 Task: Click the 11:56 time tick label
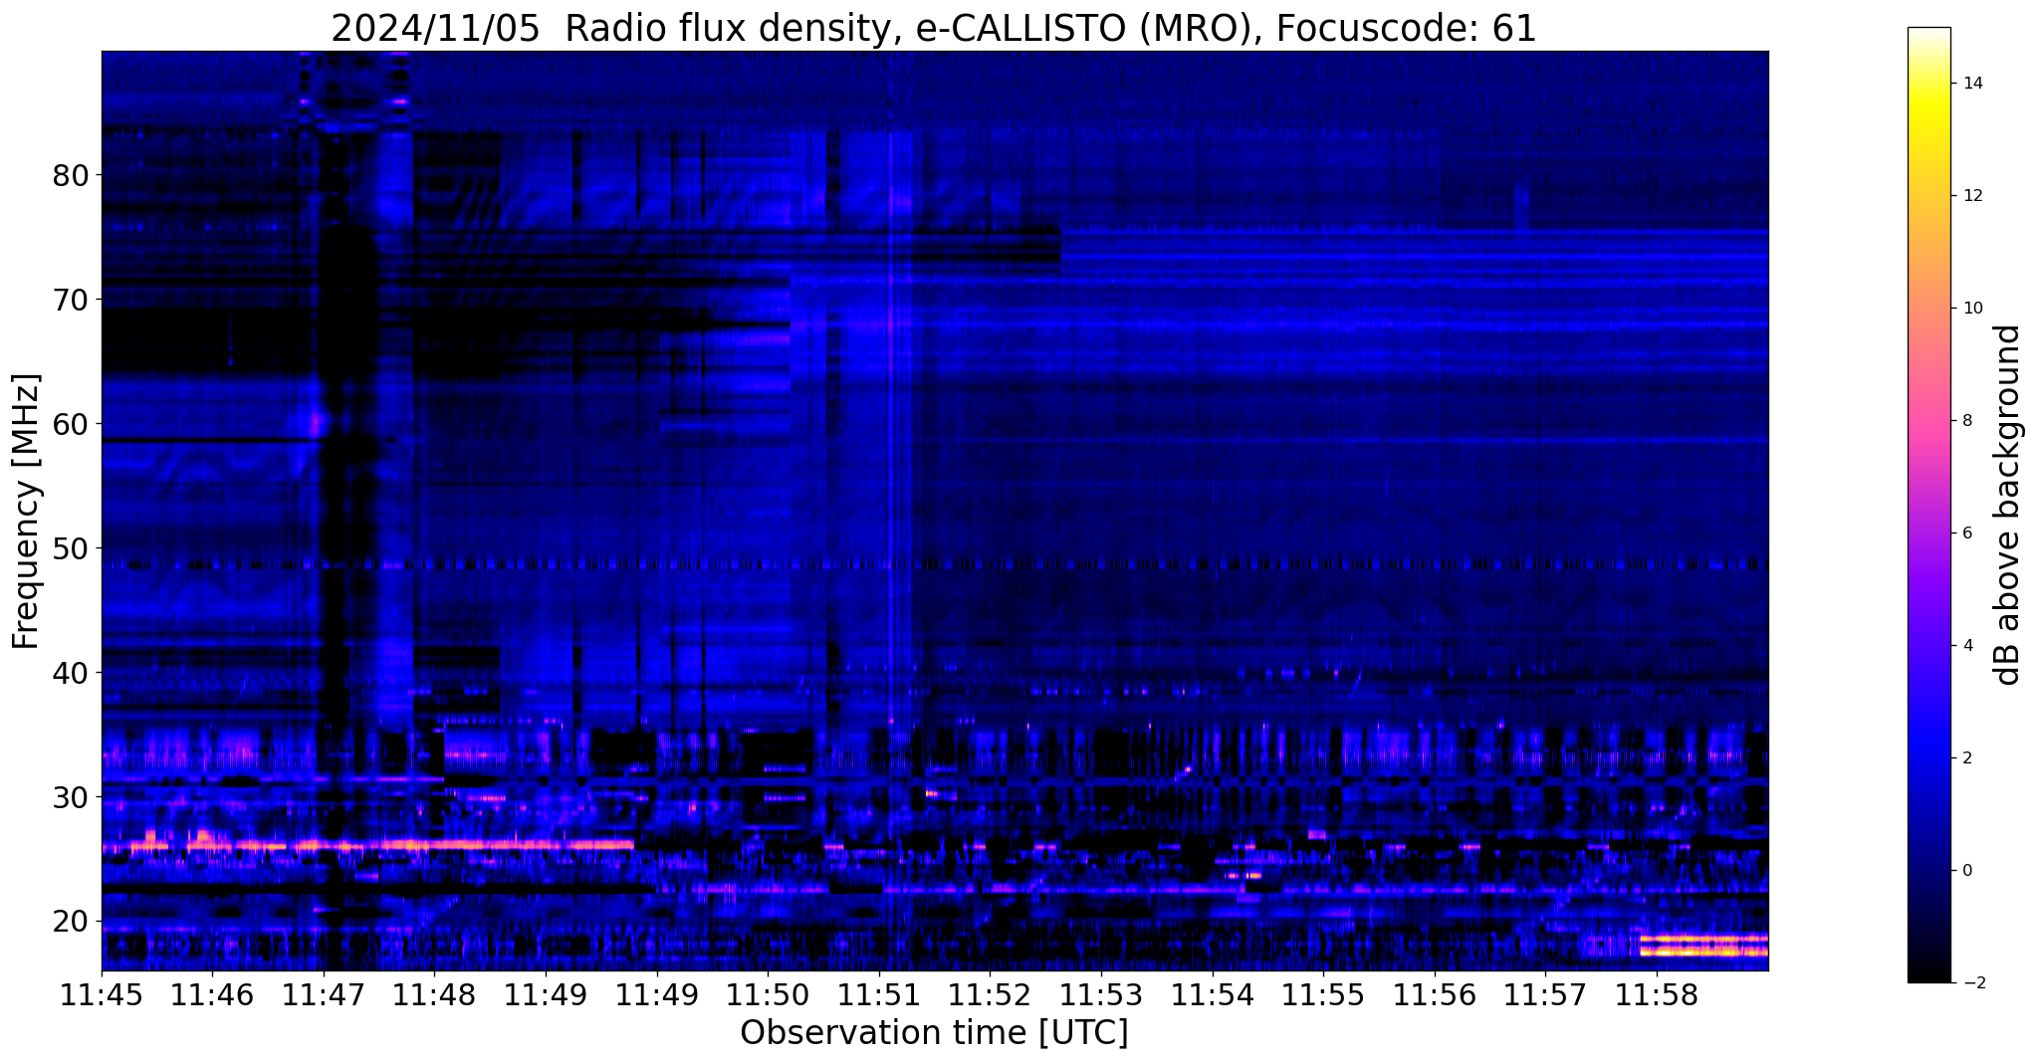pyautogui.click(x=1435, y=995)
